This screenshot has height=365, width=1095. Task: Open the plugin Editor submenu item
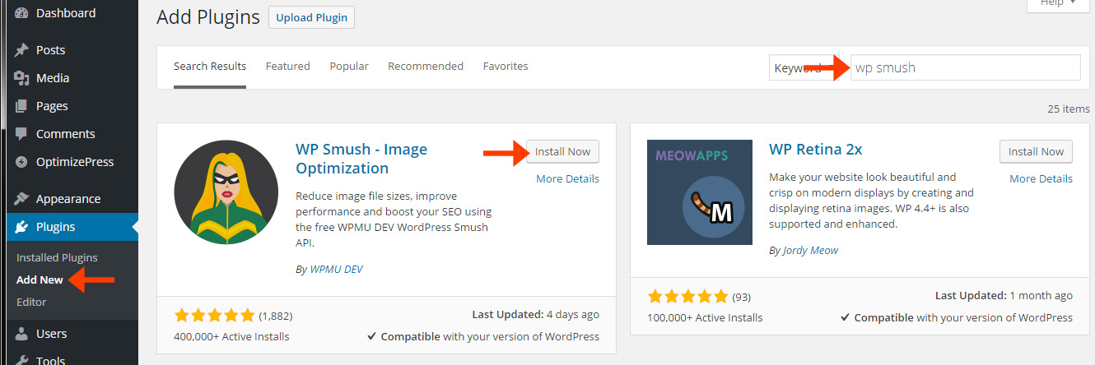(x=31, y=302)
